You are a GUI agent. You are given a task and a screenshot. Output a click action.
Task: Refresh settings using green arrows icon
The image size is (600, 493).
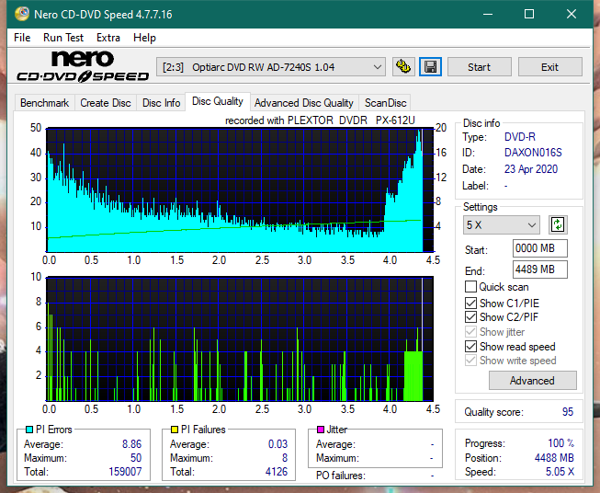click(x=558, y=224)
